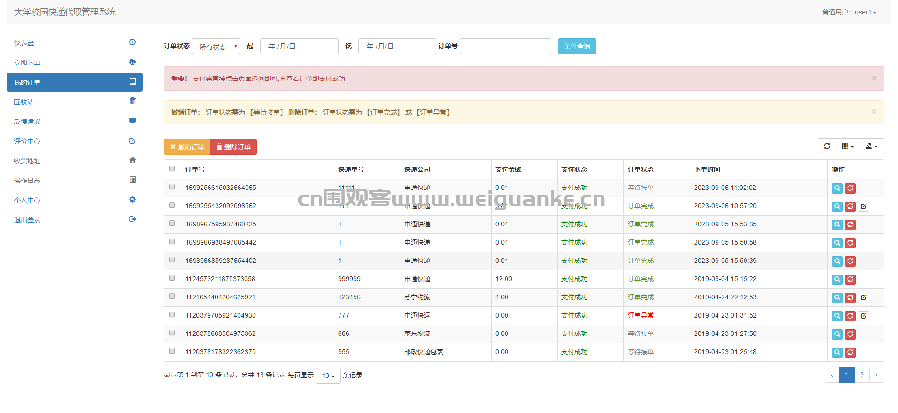Select 反馈建议 in the sidebar menu
Screen dimensions: 898x413
pos(75,121)
